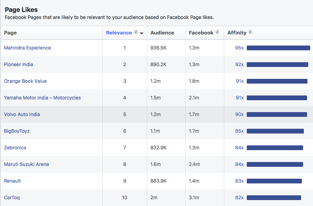
Task: Select the 883.9K audience cell for Renault
Action: pyautogui.click(x=159, y=181)
